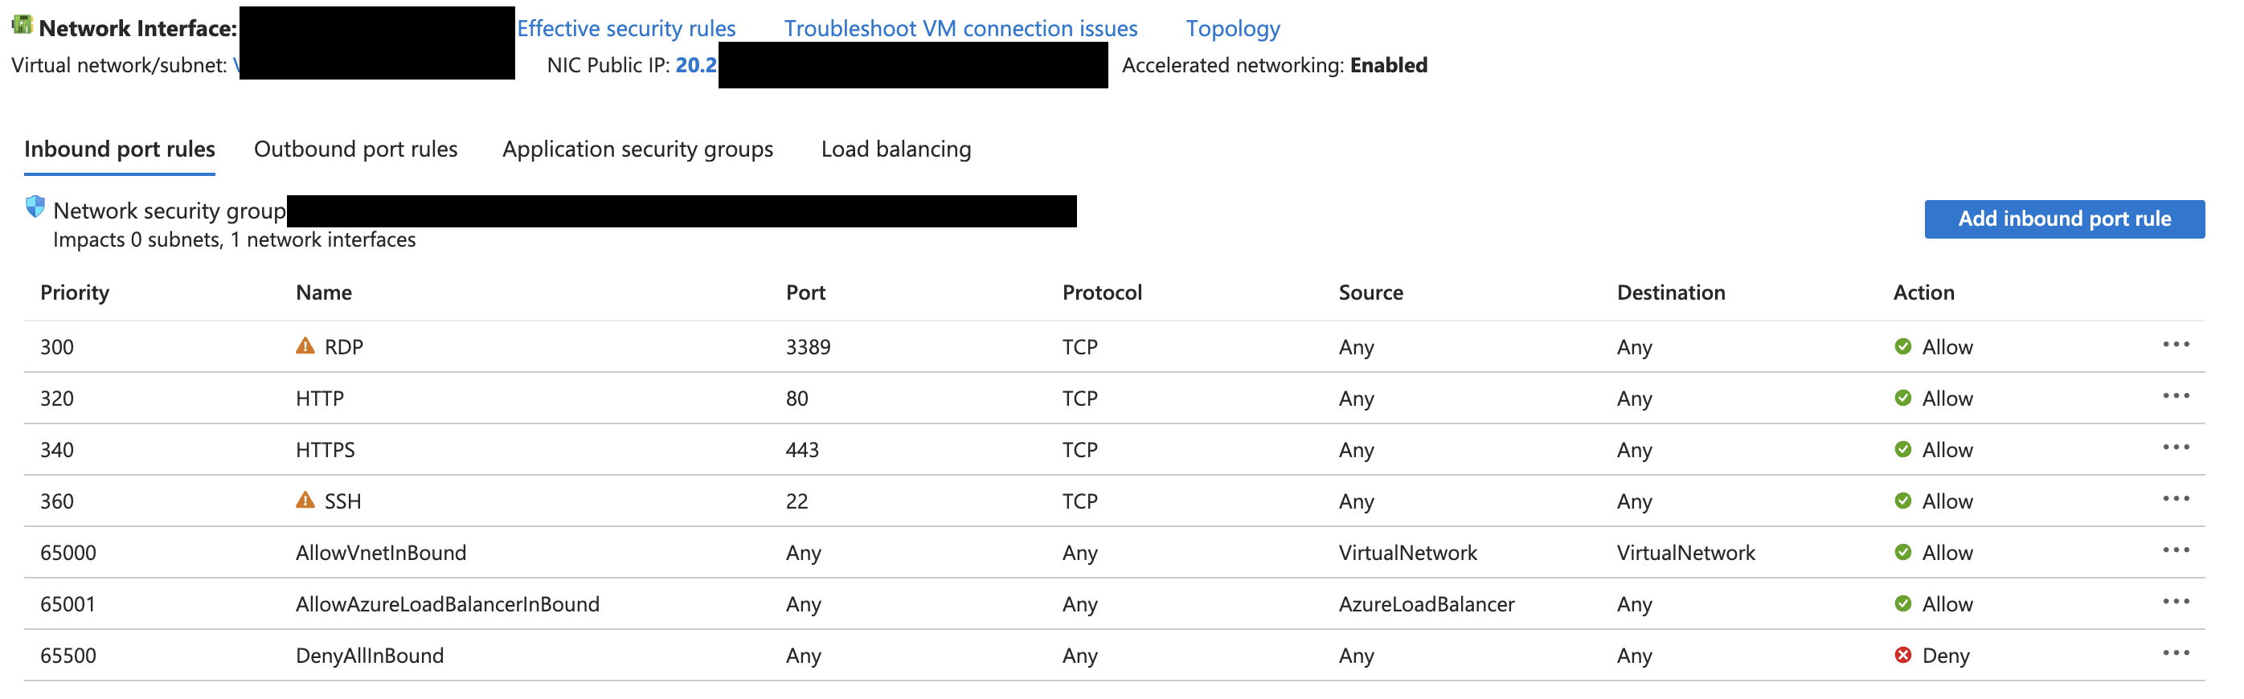Screen dimensions: 2244x699
Task: Click the Allow icon on AllowVnetInBound rule
Action: (x=1902, y=551)
